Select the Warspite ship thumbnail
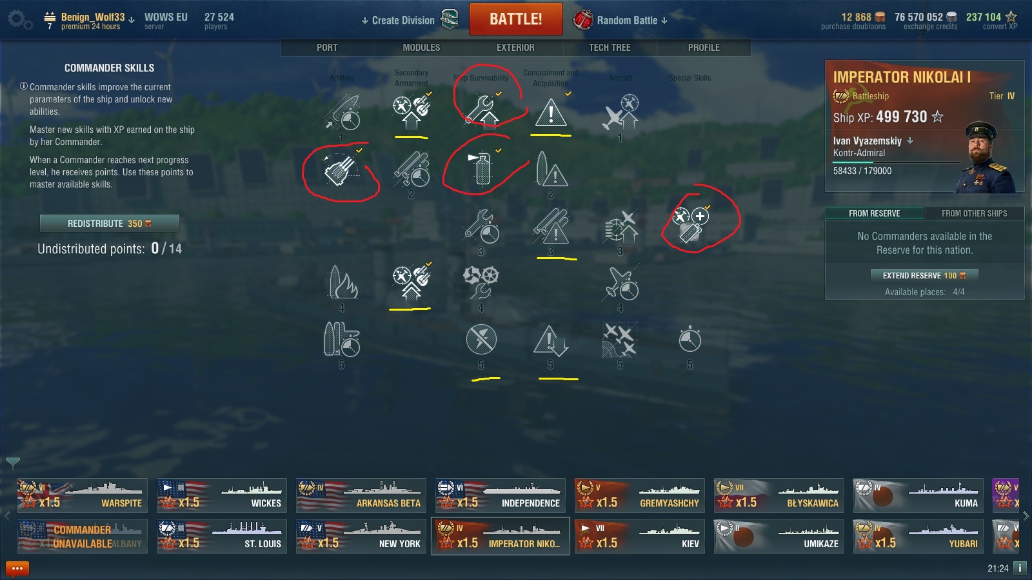 83,496
